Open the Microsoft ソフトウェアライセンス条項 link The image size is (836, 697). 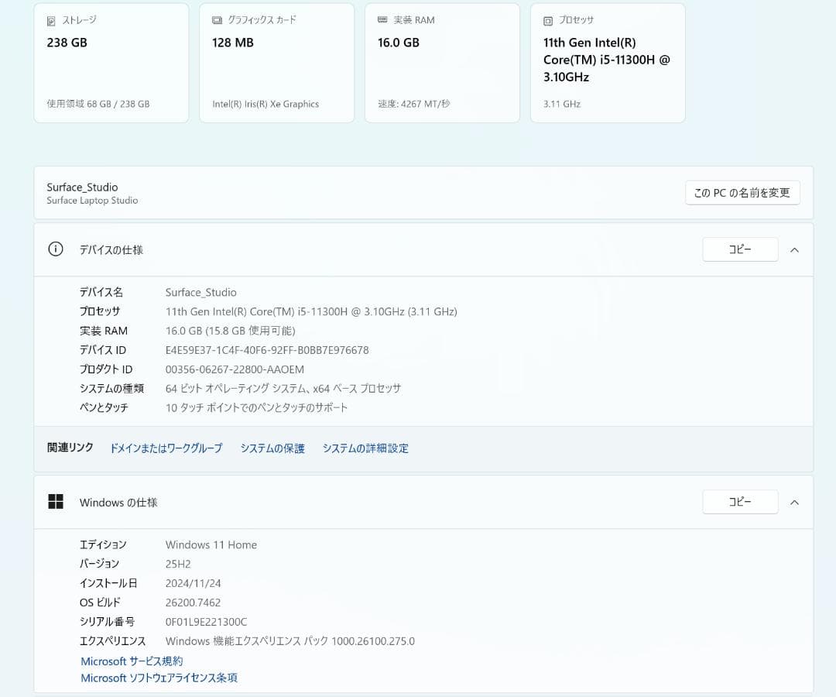159,678
